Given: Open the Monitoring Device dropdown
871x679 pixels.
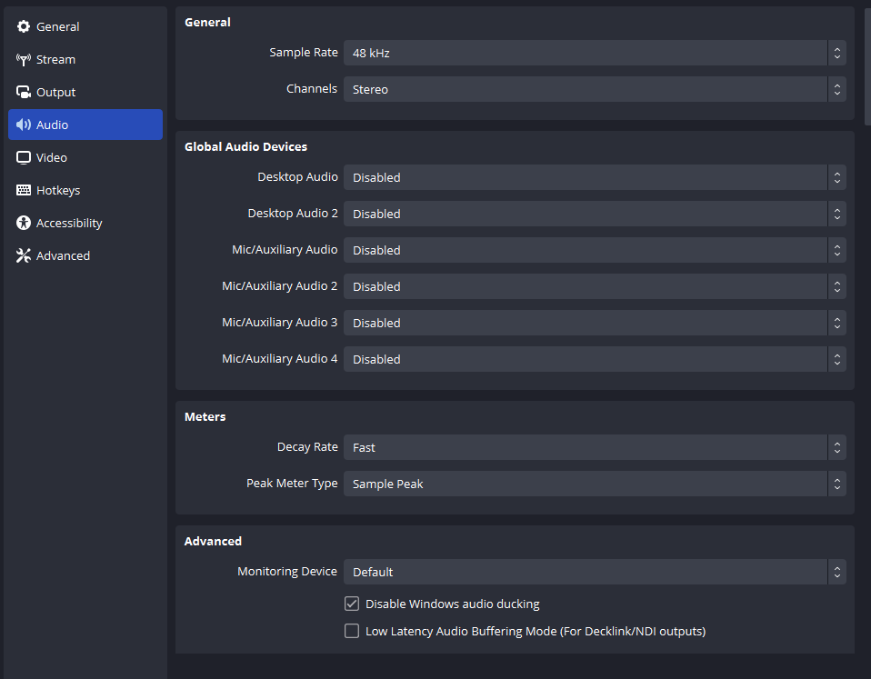Looking at the screenshot, I should pos(594,572).
